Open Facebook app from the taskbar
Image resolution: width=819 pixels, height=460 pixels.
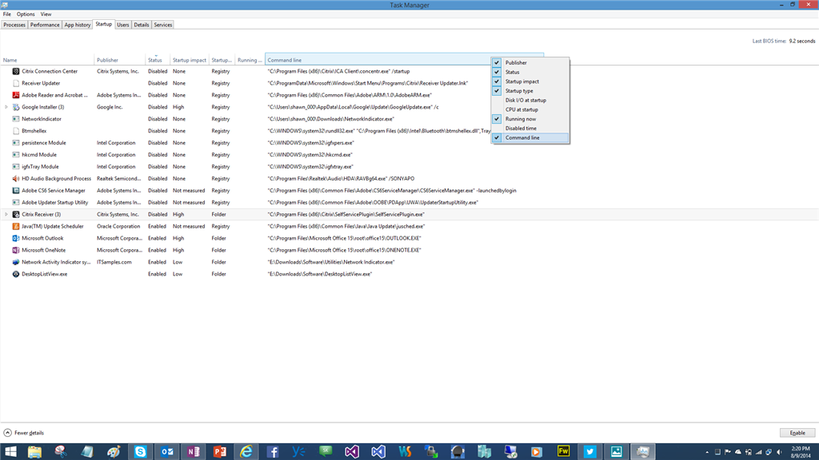273,452
